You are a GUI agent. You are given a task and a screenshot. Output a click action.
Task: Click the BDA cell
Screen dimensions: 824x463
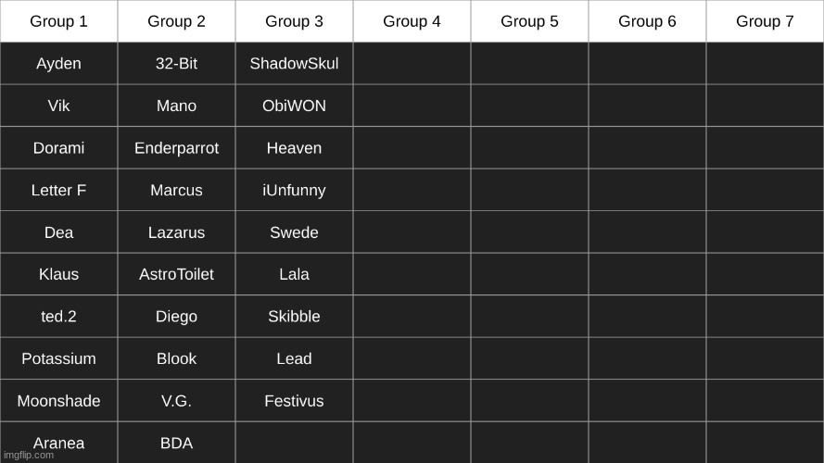click(176, 443)
